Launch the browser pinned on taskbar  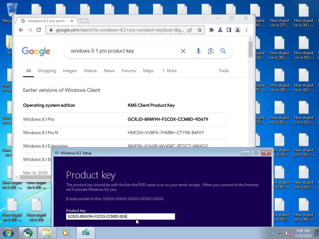(28, 233)
